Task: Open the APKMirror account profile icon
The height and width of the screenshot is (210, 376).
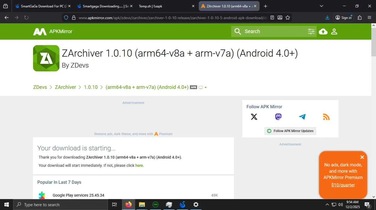Action: coord(334,31)
